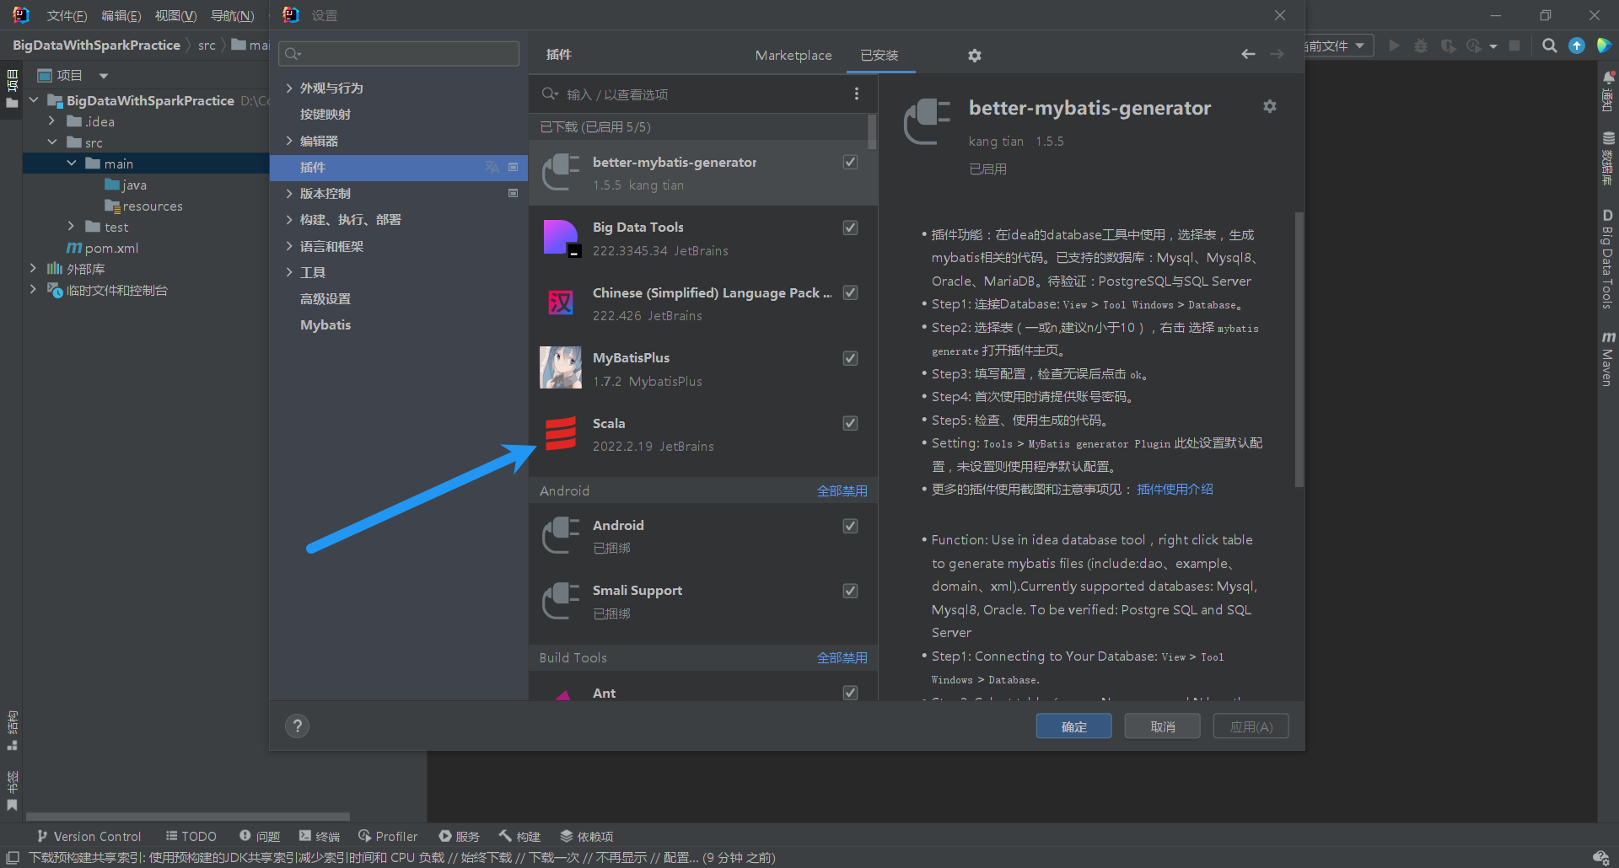Expand the 外观与行为 settings section
This screenshot has height=868, width=1619.
[289, 88]
